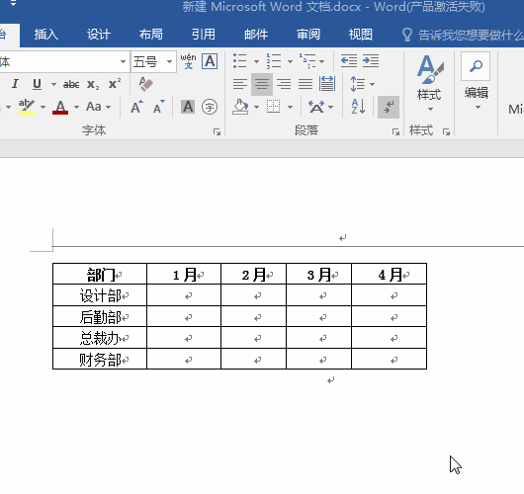
Task: Click the 4月 header cell
Action: coord(389,274)
